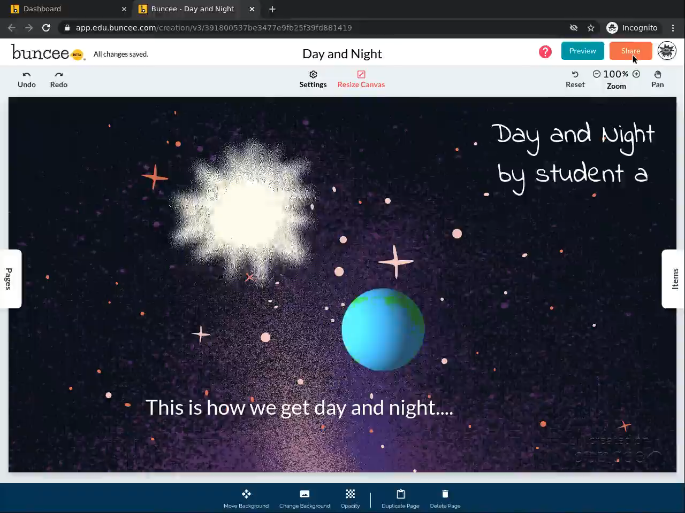Select the Earth globe on the canvas
The height and width of the screenshot is (513, 685).
(x=383, y=329)
